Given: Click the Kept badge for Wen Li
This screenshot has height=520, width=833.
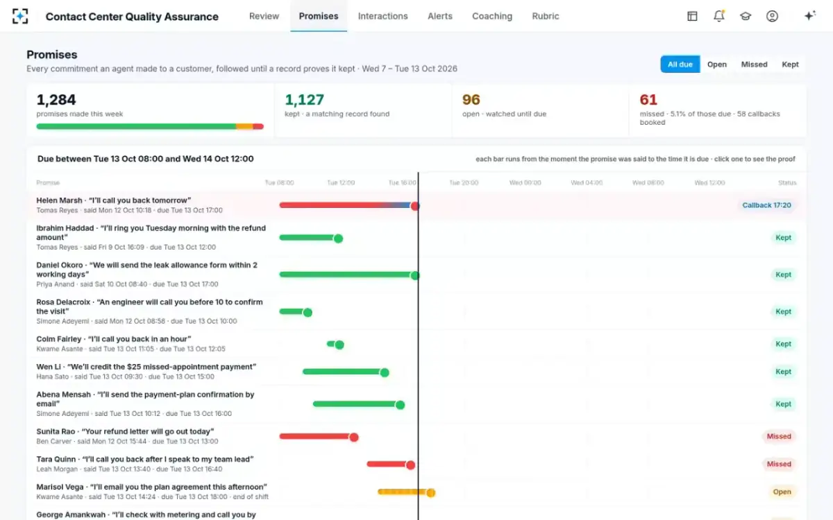Looking at the screenshot, I should (x=783, y=372).
